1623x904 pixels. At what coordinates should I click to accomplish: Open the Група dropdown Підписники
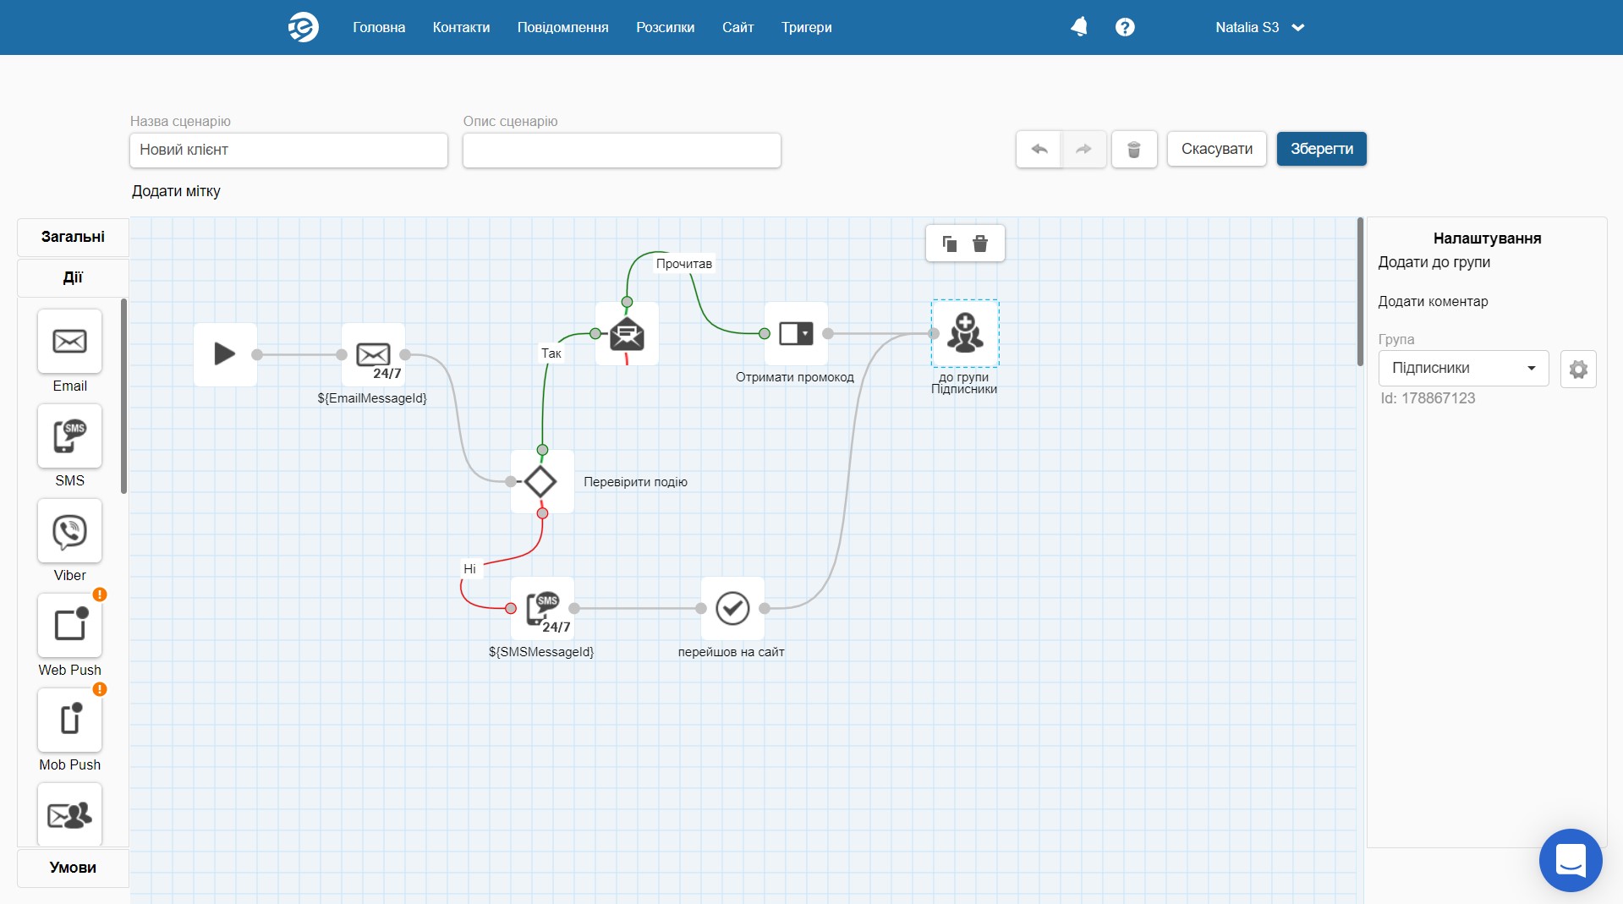coord(1463,369)
